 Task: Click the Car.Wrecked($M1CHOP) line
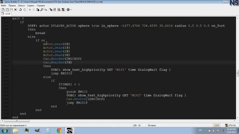[x=62, y=59]
